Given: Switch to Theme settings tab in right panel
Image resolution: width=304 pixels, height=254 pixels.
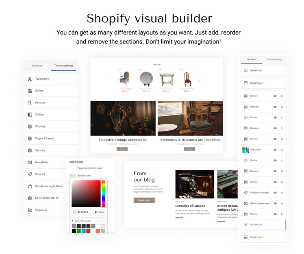Looking at the screenshot, I should point(274,59).
